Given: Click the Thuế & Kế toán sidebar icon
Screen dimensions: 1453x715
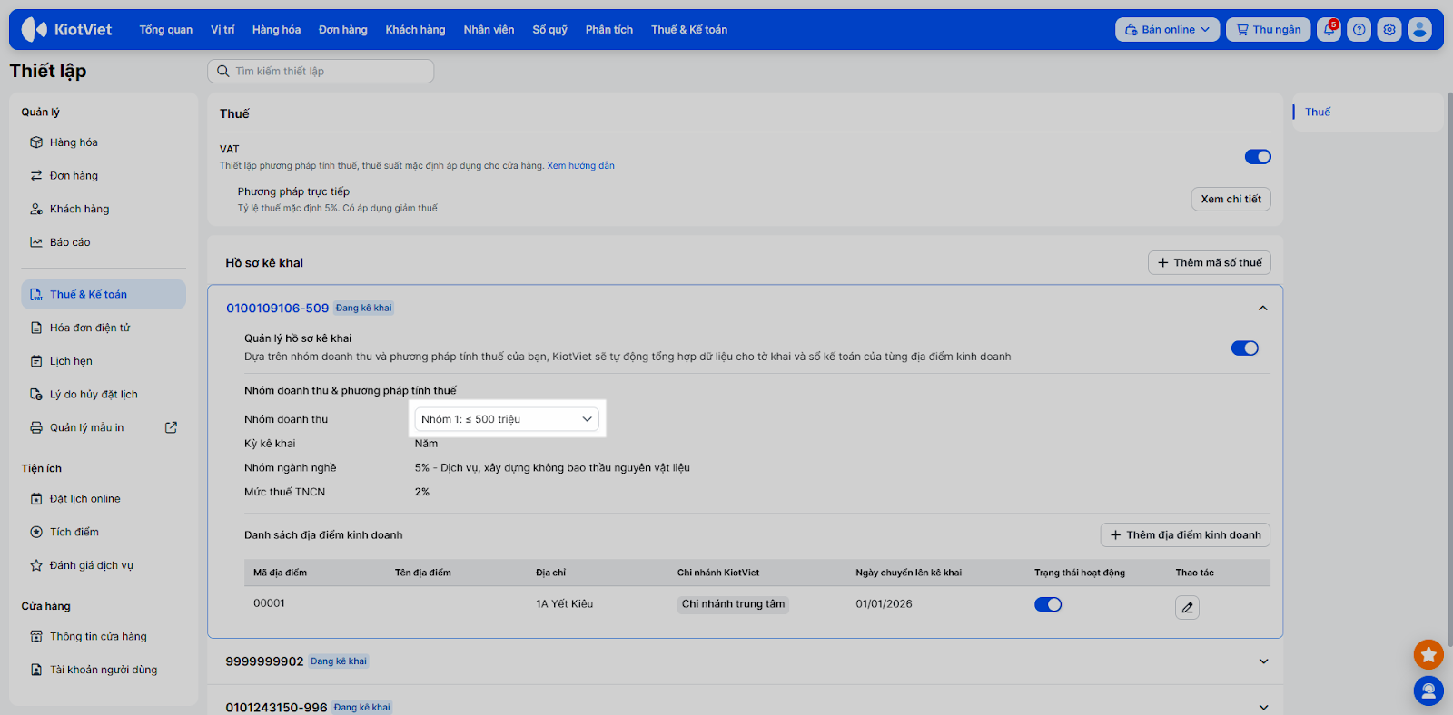Looking at the screenshot, I should tap(36, 295).
